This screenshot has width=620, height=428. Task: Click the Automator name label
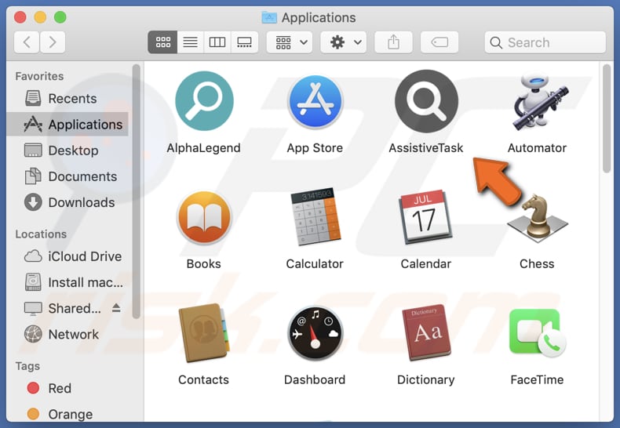(x=537, y=148)
